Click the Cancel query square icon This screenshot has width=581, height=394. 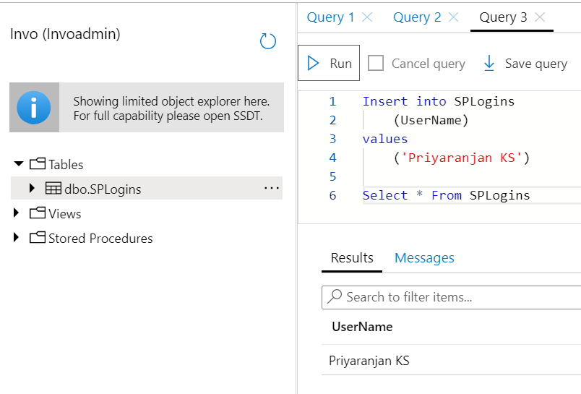click(x=376, y=64)
